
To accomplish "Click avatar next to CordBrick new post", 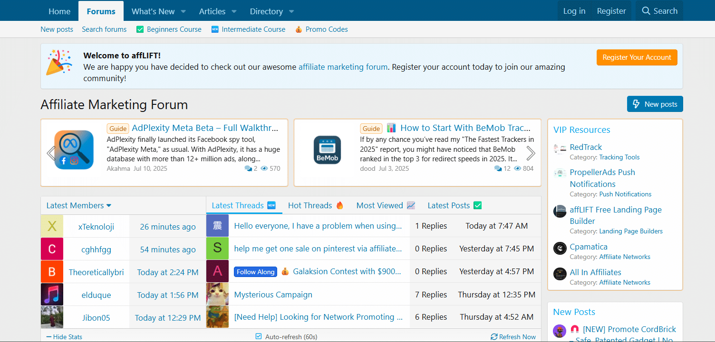I will pyautogui.click(x=560, y=331).
